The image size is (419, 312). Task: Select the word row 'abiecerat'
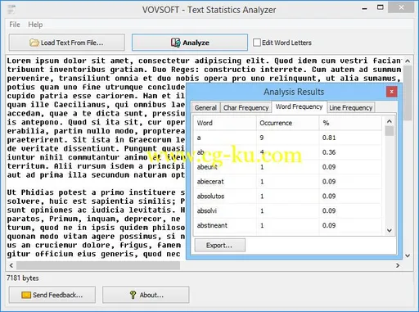tap(288, 182)
